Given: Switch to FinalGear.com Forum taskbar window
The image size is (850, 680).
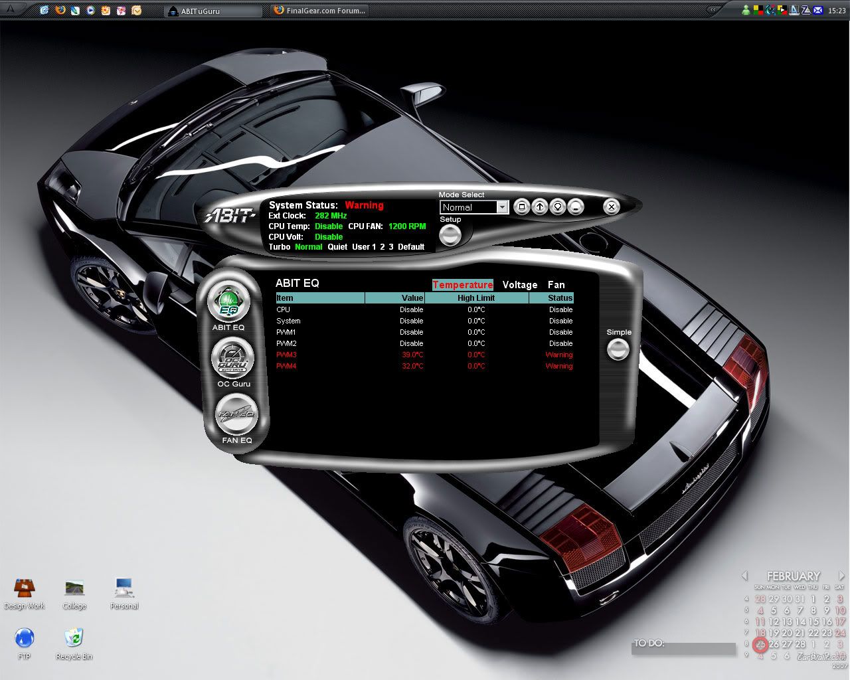Looking at the screenshot, I should tap(319, 11).
